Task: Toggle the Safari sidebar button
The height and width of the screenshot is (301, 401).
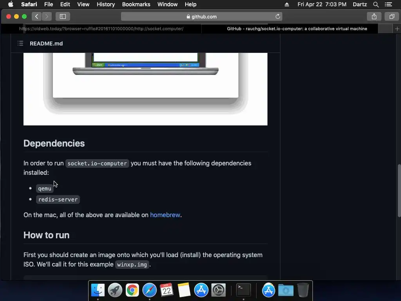Action: point(63,16)
